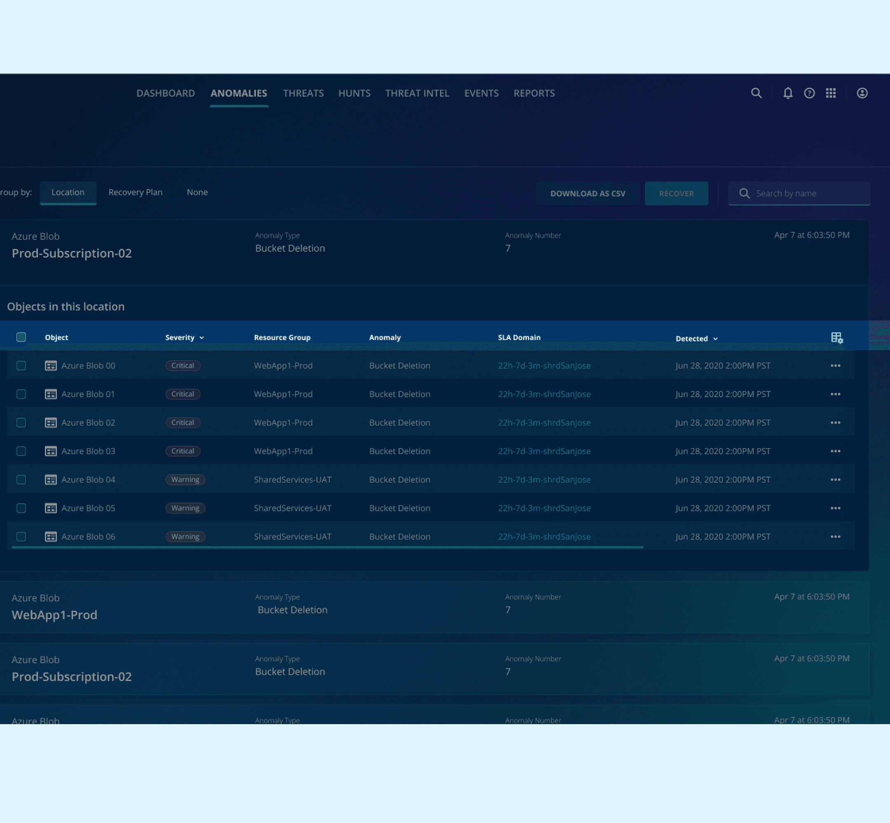Open notifications bell icon
The image size is (890, 823).
[x=787, y=93]
